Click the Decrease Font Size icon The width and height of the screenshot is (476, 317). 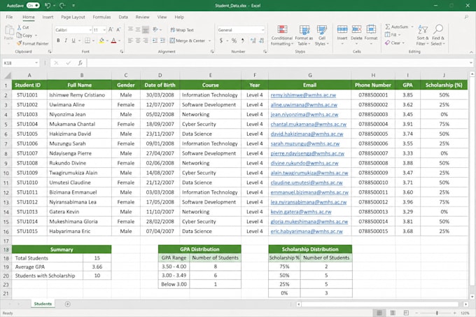point(118,29)
